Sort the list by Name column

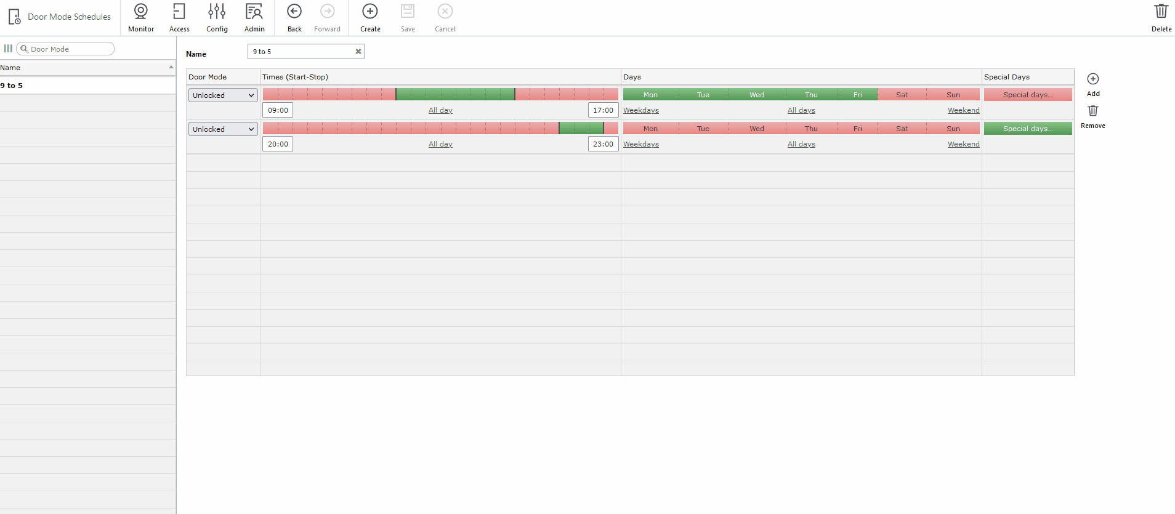[87, 68]
